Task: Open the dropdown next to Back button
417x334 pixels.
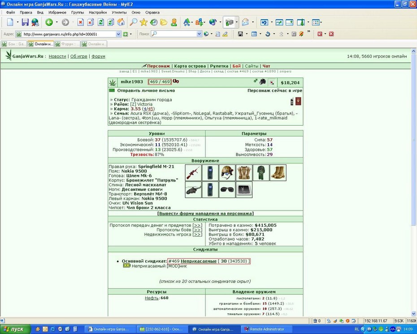Action: pos(56,22)
